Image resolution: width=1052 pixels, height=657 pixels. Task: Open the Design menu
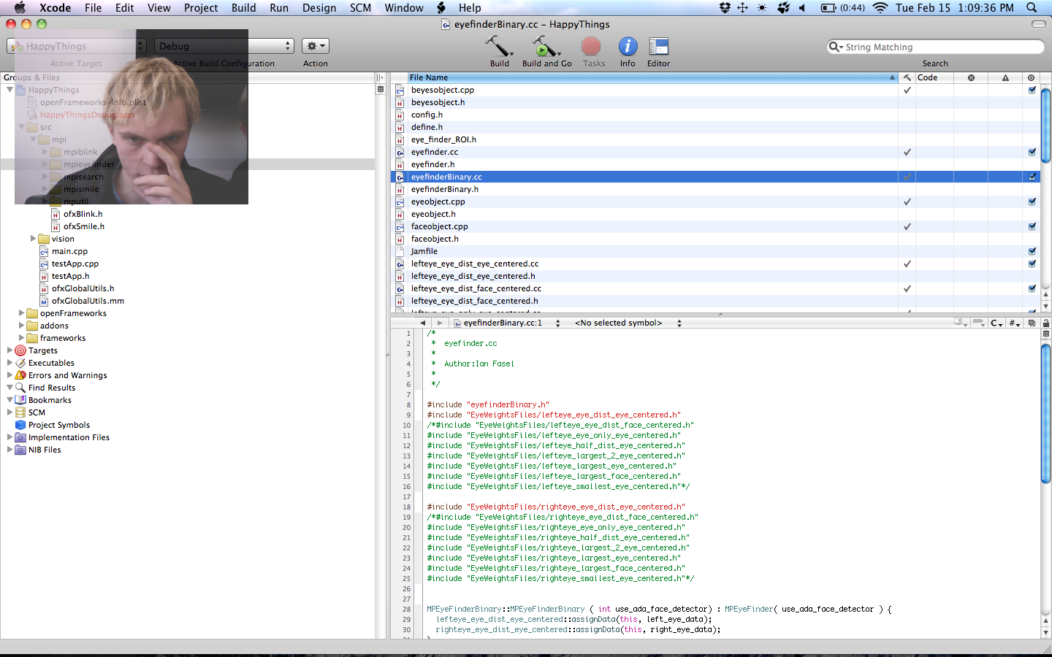pyautogui.click(x=319, y=8)
